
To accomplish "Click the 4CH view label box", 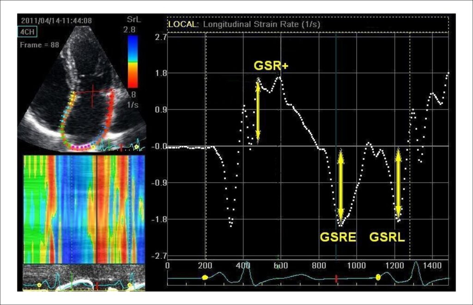I will point(27,32).
